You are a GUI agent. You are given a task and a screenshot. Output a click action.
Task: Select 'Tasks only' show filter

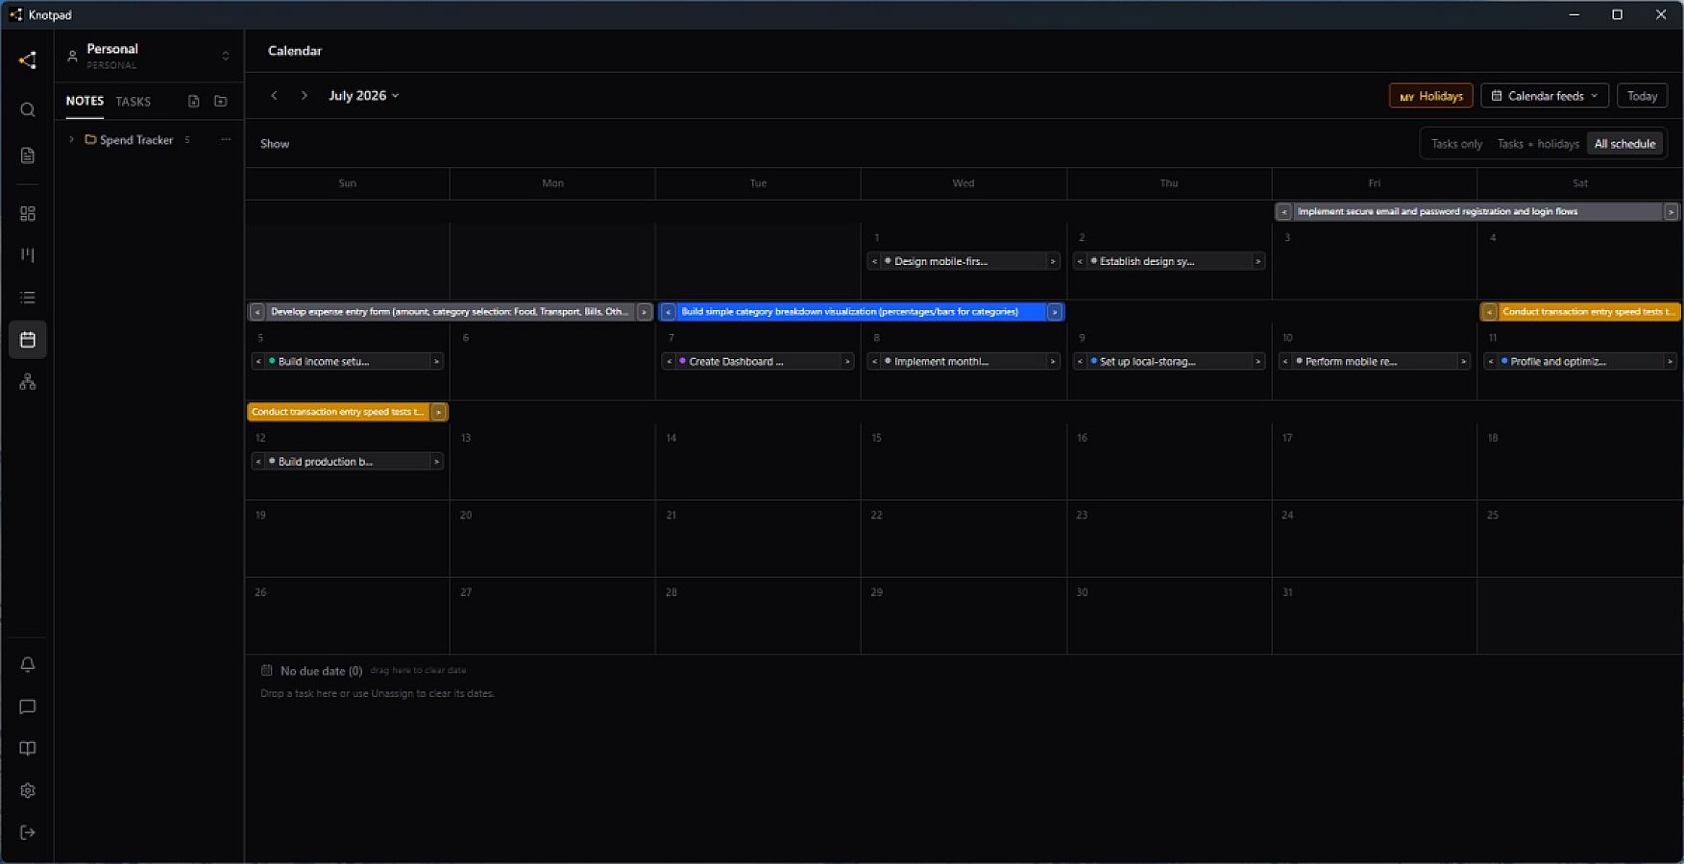pos(1456,144)
